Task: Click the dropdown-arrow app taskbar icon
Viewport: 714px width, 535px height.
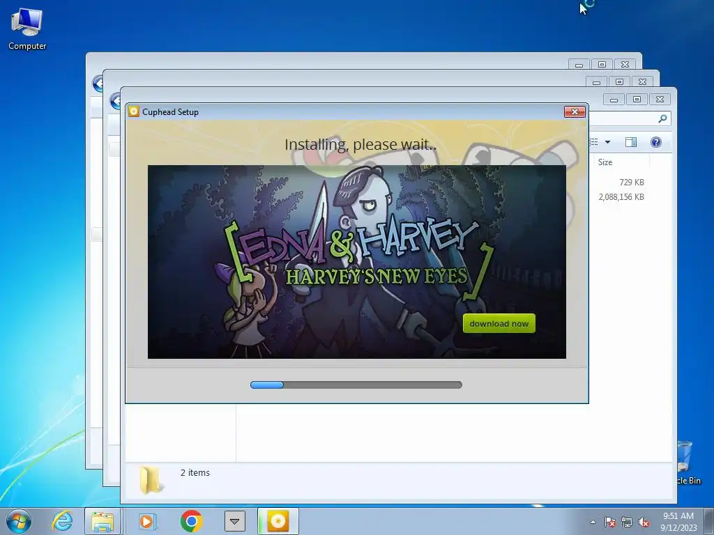Action: click(x=234, y=521)
